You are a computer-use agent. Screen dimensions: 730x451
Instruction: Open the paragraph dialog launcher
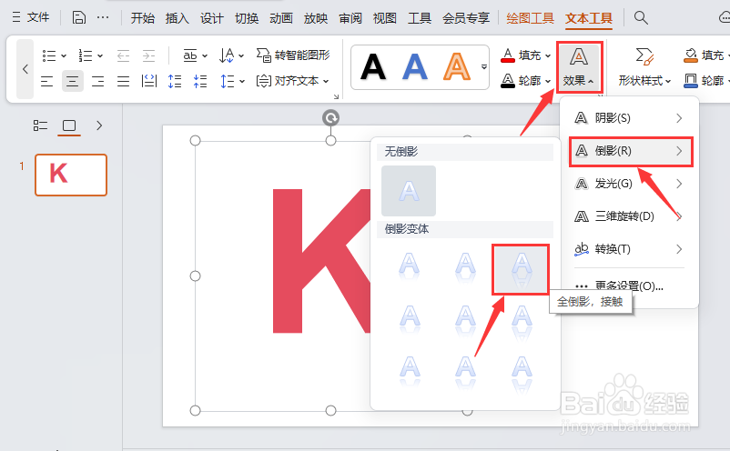point(336,96)
